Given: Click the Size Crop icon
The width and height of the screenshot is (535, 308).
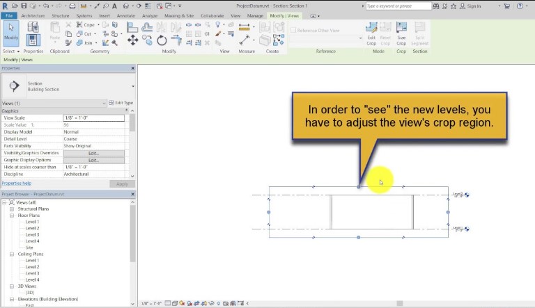Looking at the screenshot, I should click(401, 34).
